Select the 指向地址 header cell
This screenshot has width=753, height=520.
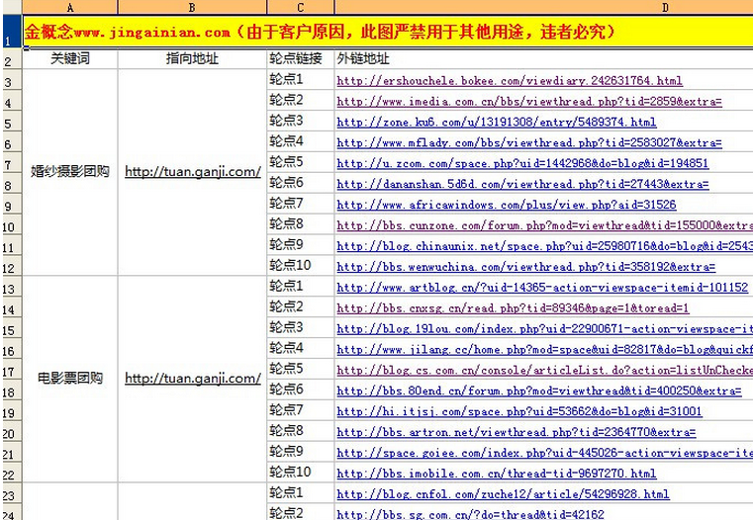coord(192,59)
